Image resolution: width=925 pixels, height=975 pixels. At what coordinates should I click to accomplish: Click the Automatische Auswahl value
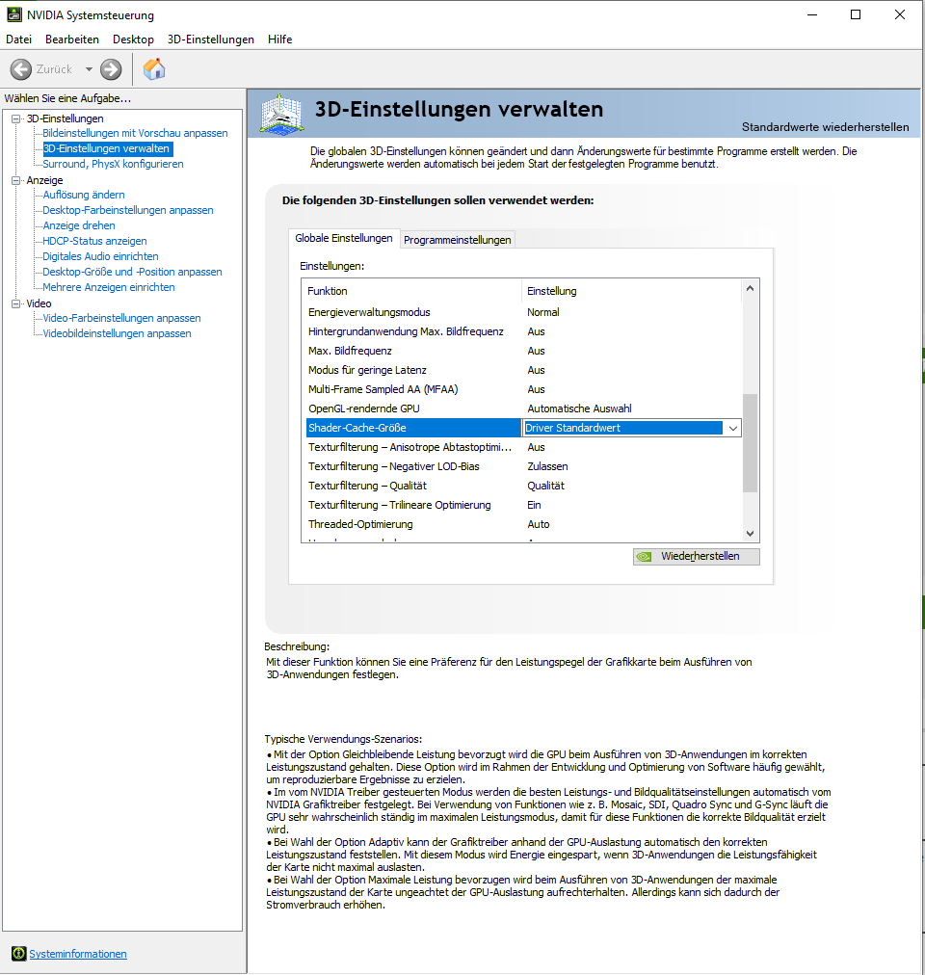tap(579, 408)
